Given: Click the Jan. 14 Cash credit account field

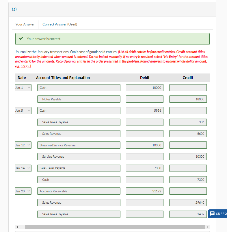Looking at the screenshot, I should (79, 180).
